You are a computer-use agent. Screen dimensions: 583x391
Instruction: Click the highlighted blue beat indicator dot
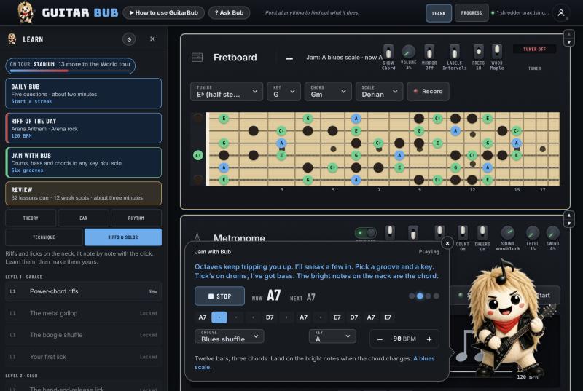pyautogui.click(x=420, y=296)
